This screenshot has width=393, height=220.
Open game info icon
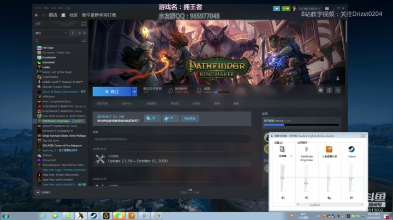(329, 90)
